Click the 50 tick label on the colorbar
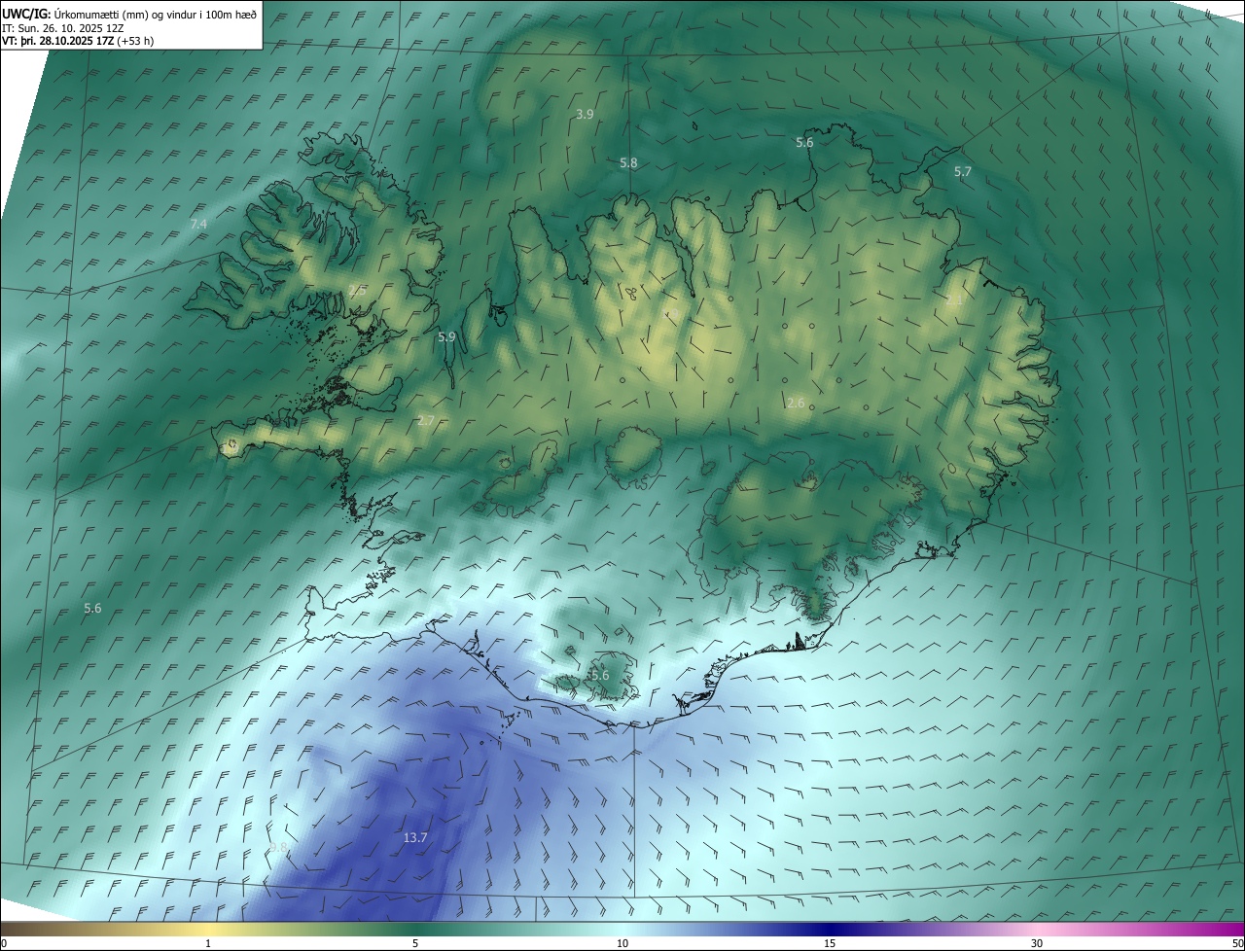This screenshot has height=951, width=1245. tap(1237, 943)
